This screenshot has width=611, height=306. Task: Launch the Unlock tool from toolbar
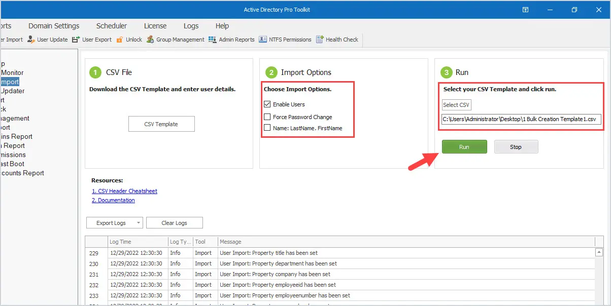(x=129, y=40)
